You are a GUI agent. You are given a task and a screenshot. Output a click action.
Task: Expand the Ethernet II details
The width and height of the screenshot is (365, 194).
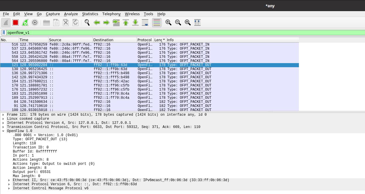coord(9,180)
